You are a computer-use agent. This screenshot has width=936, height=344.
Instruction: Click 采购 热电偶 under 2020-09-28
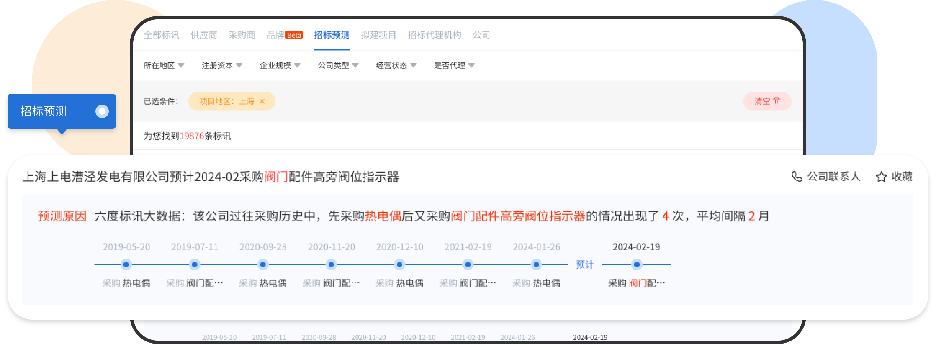[x=263, y=283]
